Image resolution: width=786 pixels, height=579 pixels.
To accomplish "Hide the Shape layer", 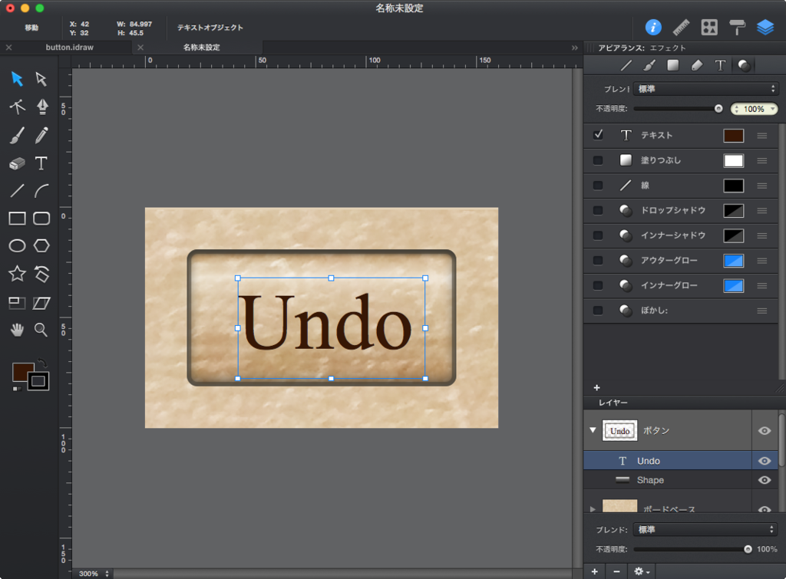I will pos(765,480).
